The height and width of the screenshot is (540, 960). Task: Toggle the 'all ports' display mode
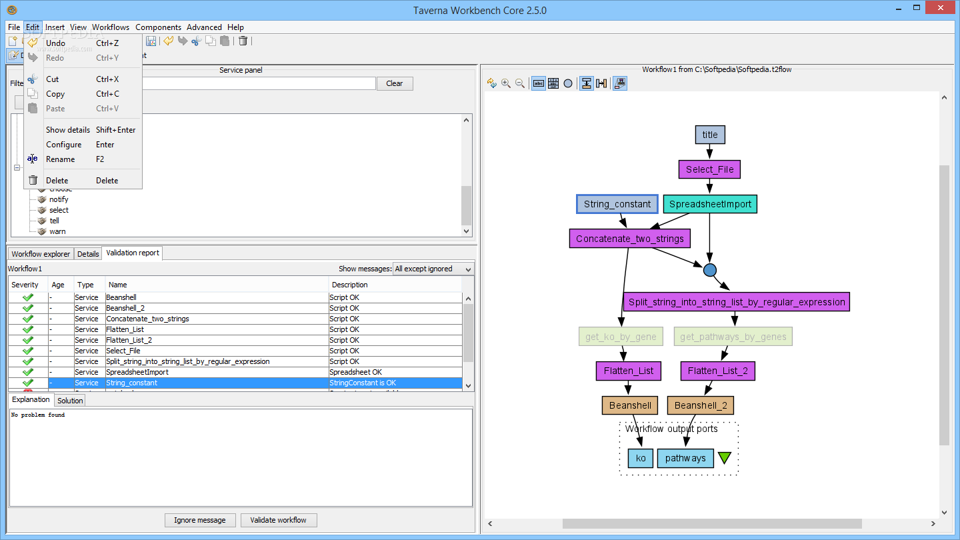click(553, 83)
